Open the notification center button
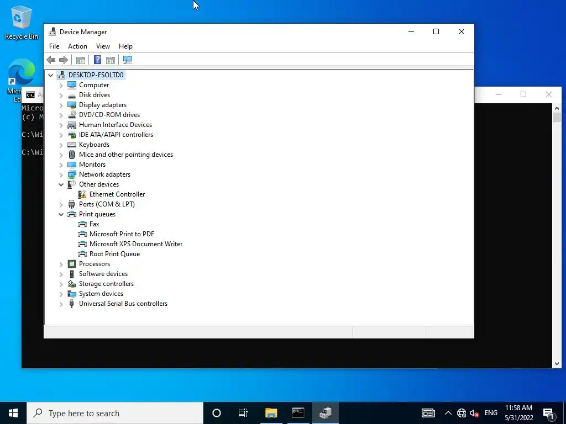This screenshot has width=566, height=424. tap(548, 413)
